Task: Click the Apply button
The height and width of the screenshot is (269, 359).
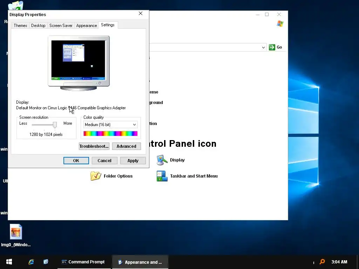Action: (x=133, y=160)
